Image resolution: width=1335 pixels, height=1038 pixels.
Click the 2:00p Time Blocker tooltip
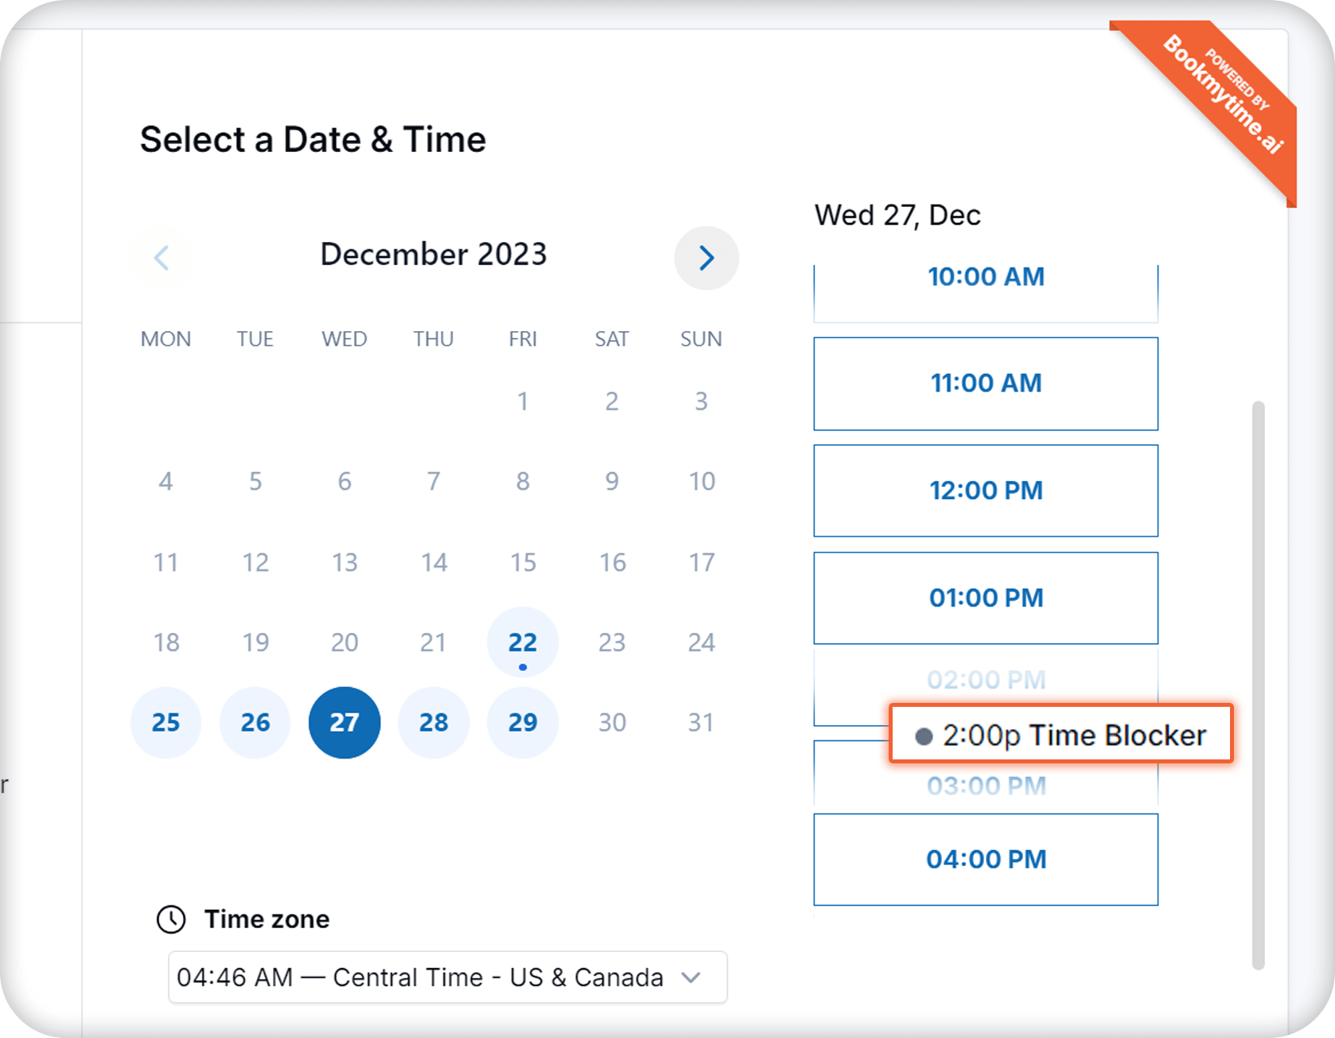point(1061,735)
